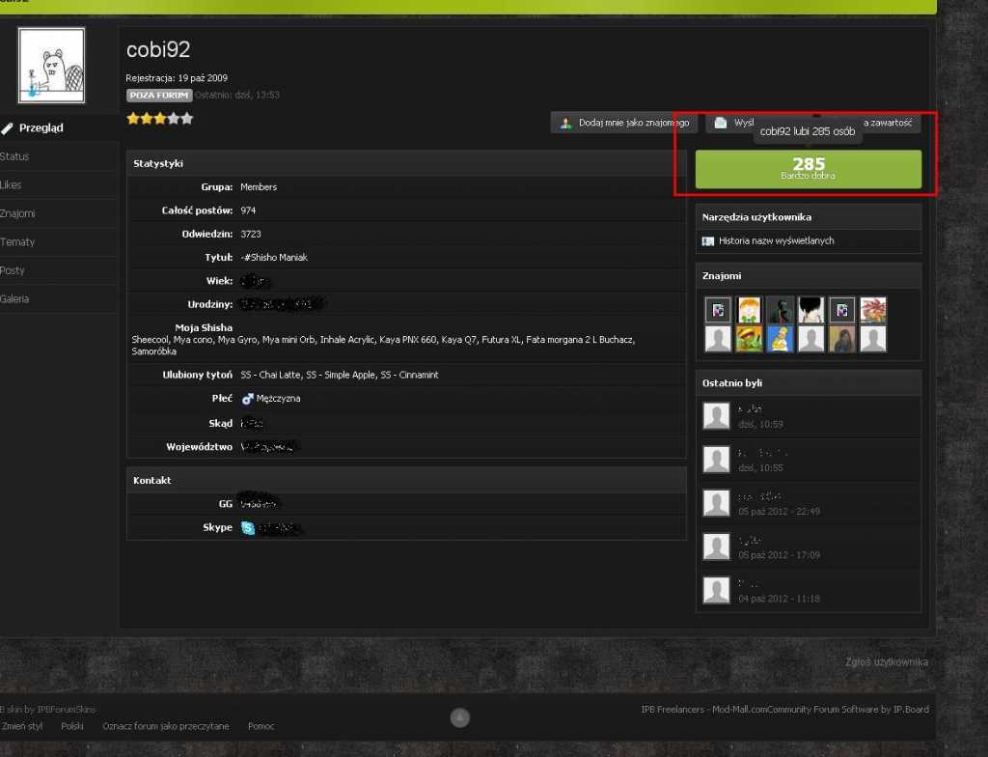Image resolution: width=988 pixels, height=757 pixels.
Task: Click the display name history icon
Action: (708, 240)
